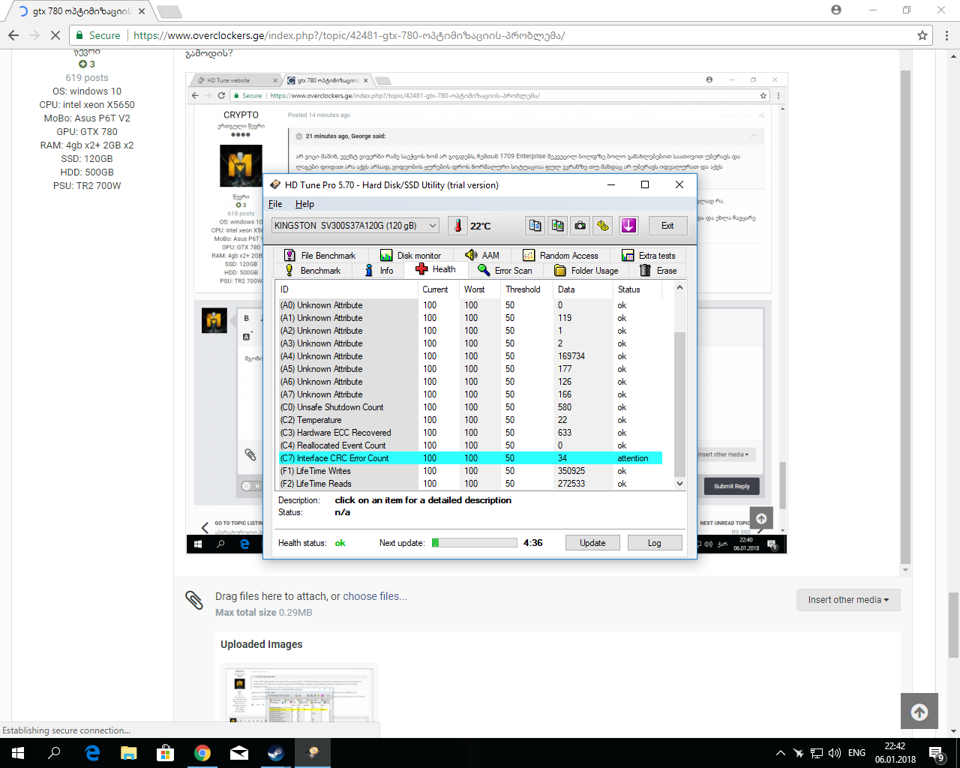Bookmark this page with star icon
960x768 pixels.
[x=922, y=35]
